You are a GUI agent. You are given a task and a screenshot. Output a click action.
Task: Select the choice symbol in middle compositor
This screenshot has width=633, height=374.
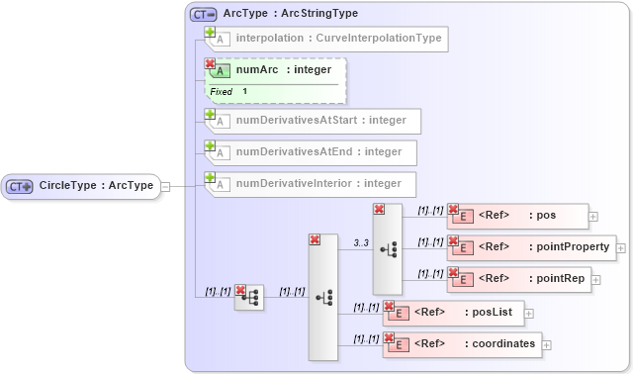324,298
